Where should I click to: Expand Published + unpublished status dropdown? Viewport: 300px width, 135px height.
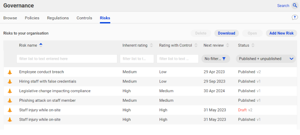click(266, 59)
